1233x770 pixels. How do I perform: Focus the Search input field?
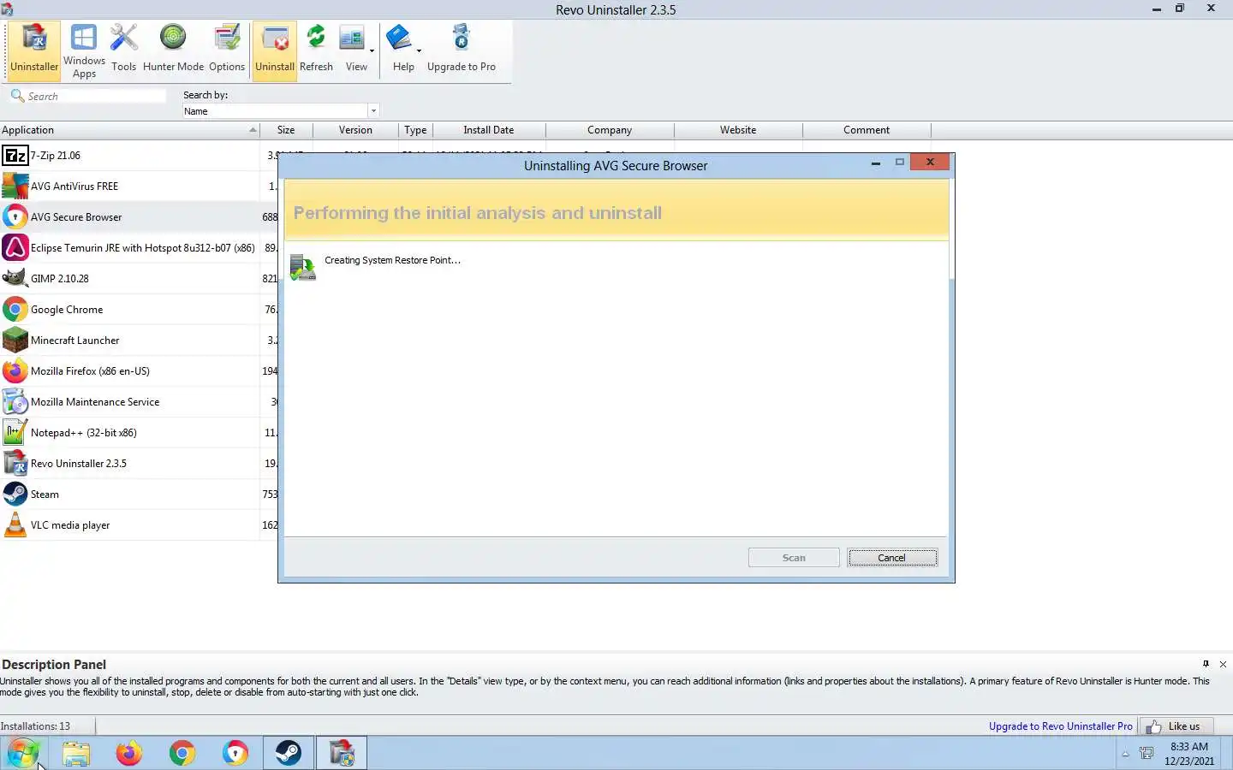coord(94,96)
